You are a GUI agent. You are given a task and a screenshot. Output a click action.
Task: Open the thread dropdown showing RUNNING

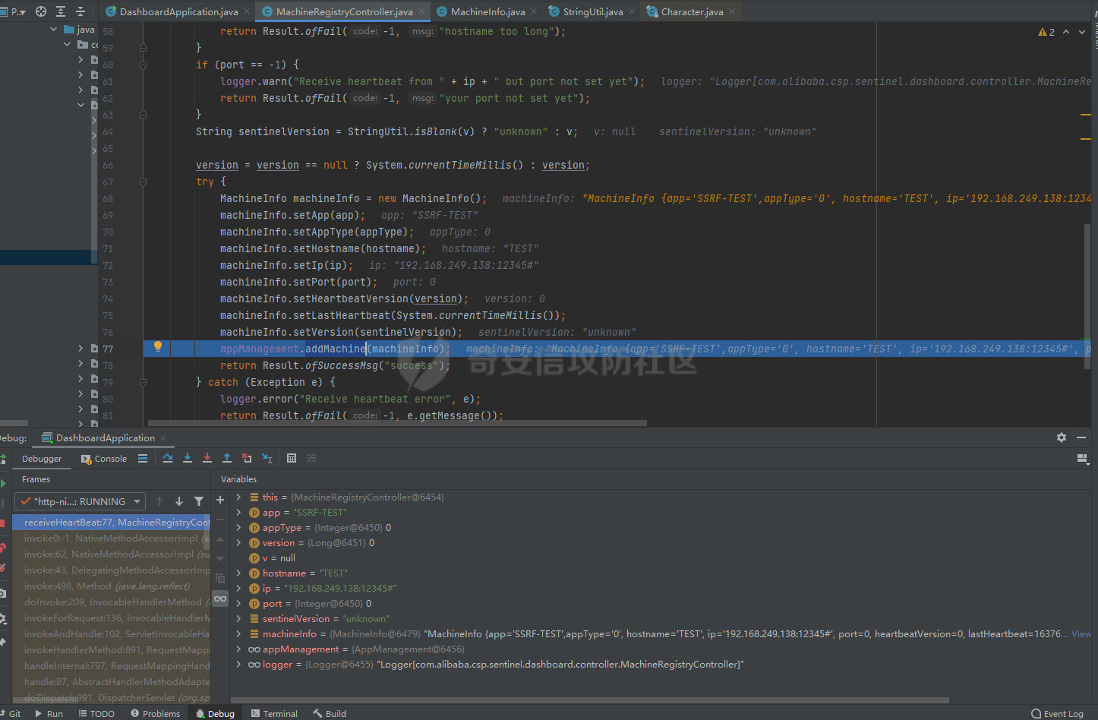80,501
